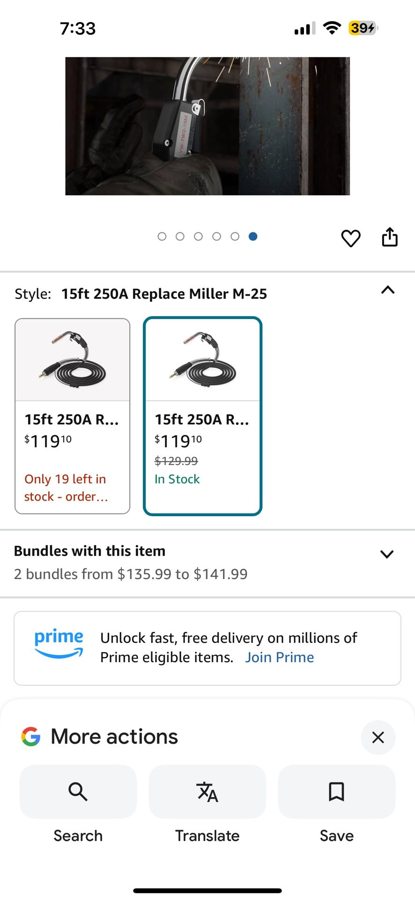Viewport: 415px width, 901px height.
Task: Jump to the third carousel dot
Action: [x=199, y=237]
